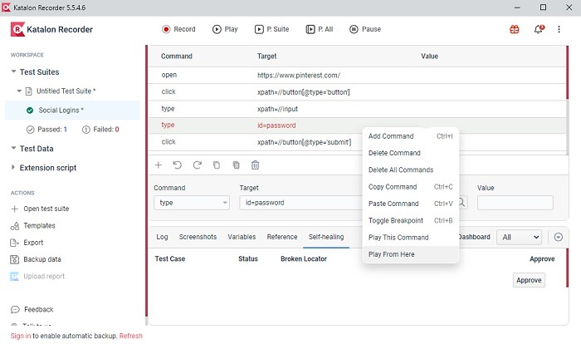Choose Delete All Commands
This screenshot has width=581, height=344.
click(x=410, y=170)
